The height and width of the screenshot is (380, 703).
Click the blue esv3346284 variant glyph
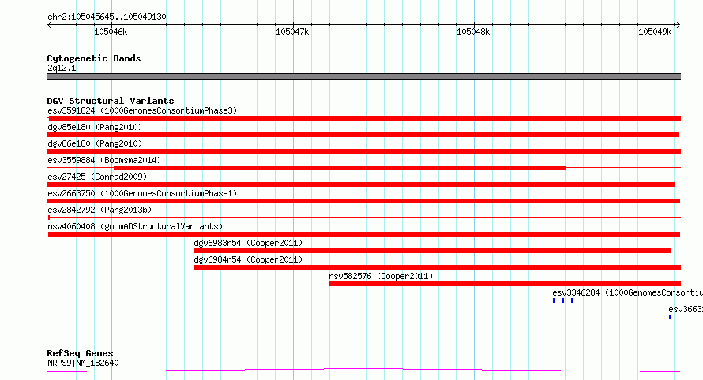tap(562, 300)
